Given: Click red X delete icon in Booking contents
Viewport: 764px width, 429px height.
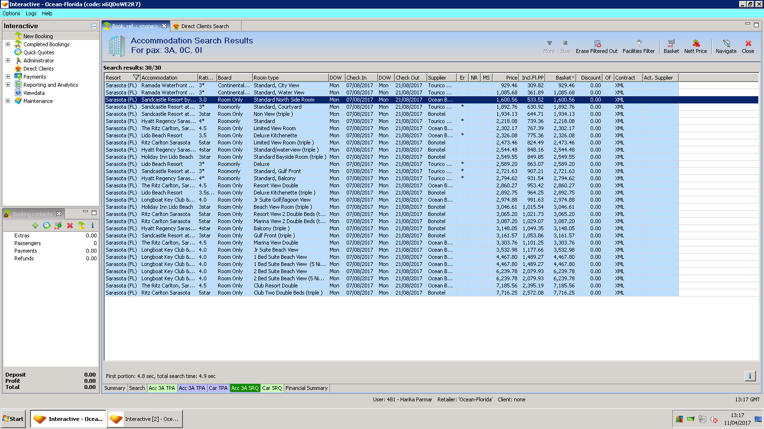Looking at the screenshot, I should 70,225.
